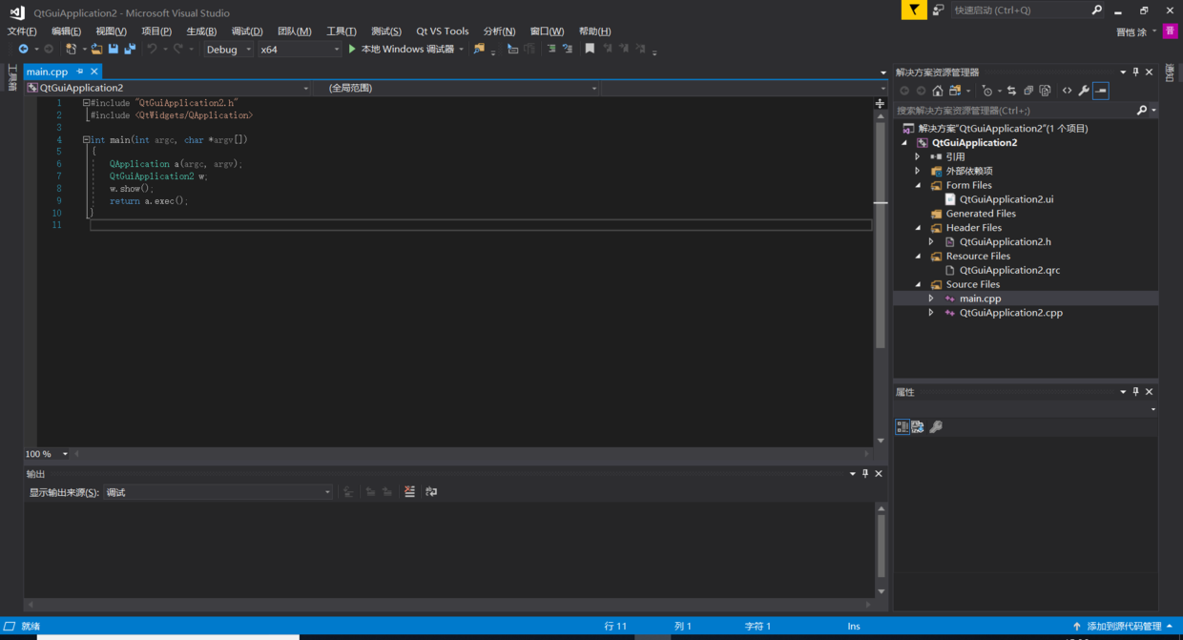Click the New Project toolbar icon
The width and height of the screenshot is (1183, 640).
tap(71, 49)
